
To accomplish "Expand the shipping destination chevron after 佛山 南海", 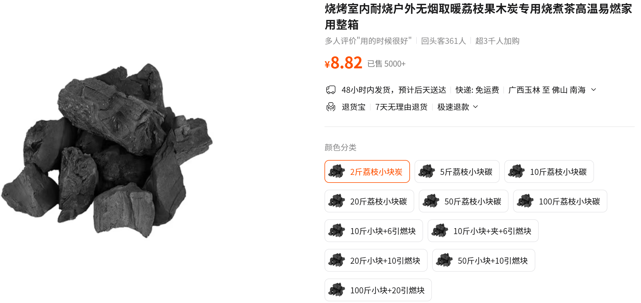I will click(x=594, y=90).
